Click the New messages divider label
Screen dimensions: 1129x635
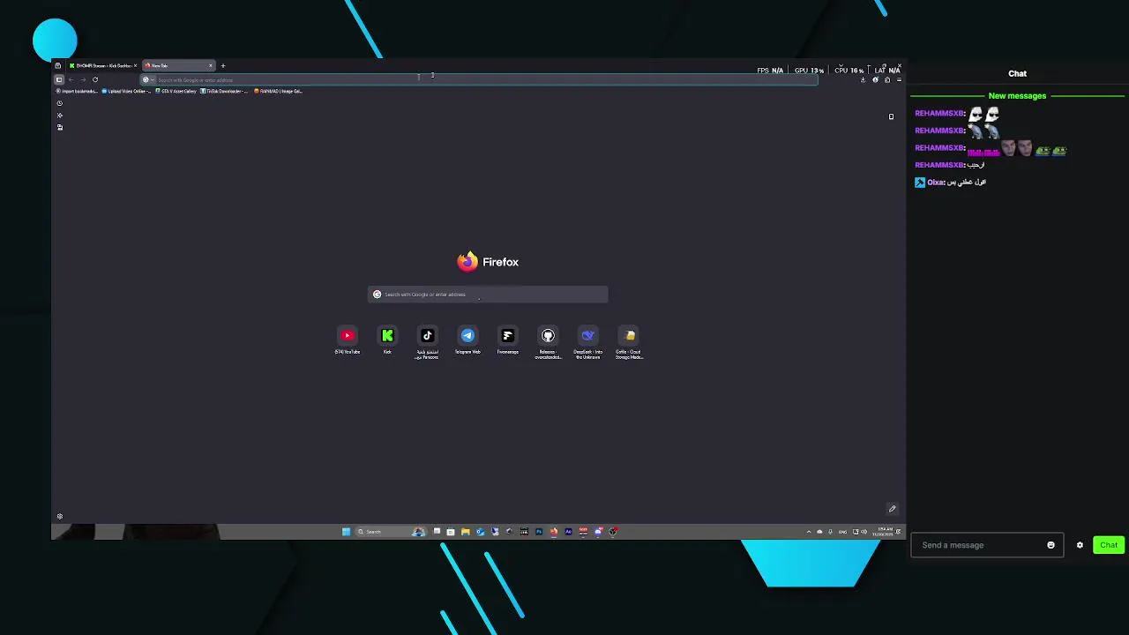pos(1017,95)
